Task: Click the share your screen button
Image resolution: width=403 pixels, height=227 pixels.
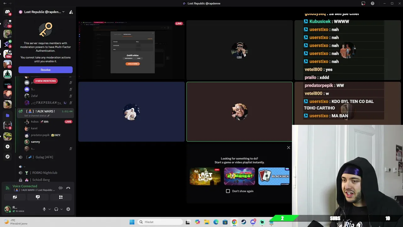Action: [x=38, y=197]
